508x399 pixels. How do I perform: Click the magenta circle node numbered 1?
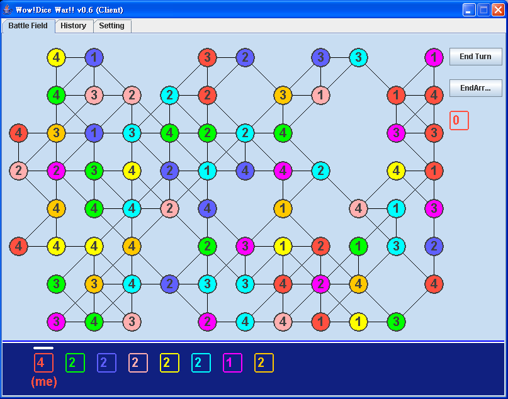(x=434, y=58)
